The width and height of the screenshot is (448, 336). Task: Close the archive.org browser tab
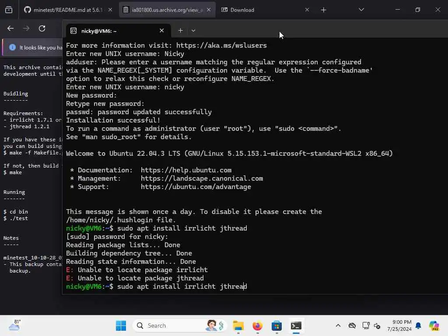[x=209, y=10]
